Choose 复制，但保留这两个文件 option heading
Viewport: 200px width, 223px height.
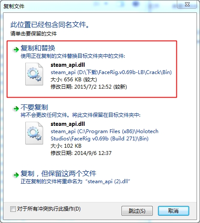point(58,173)
